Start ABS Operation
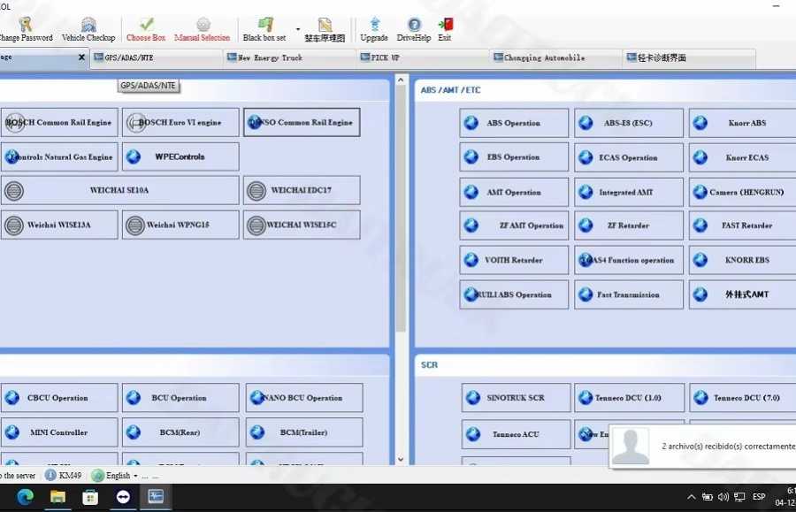Screen dimensions: 796x512 coord(514,123)
